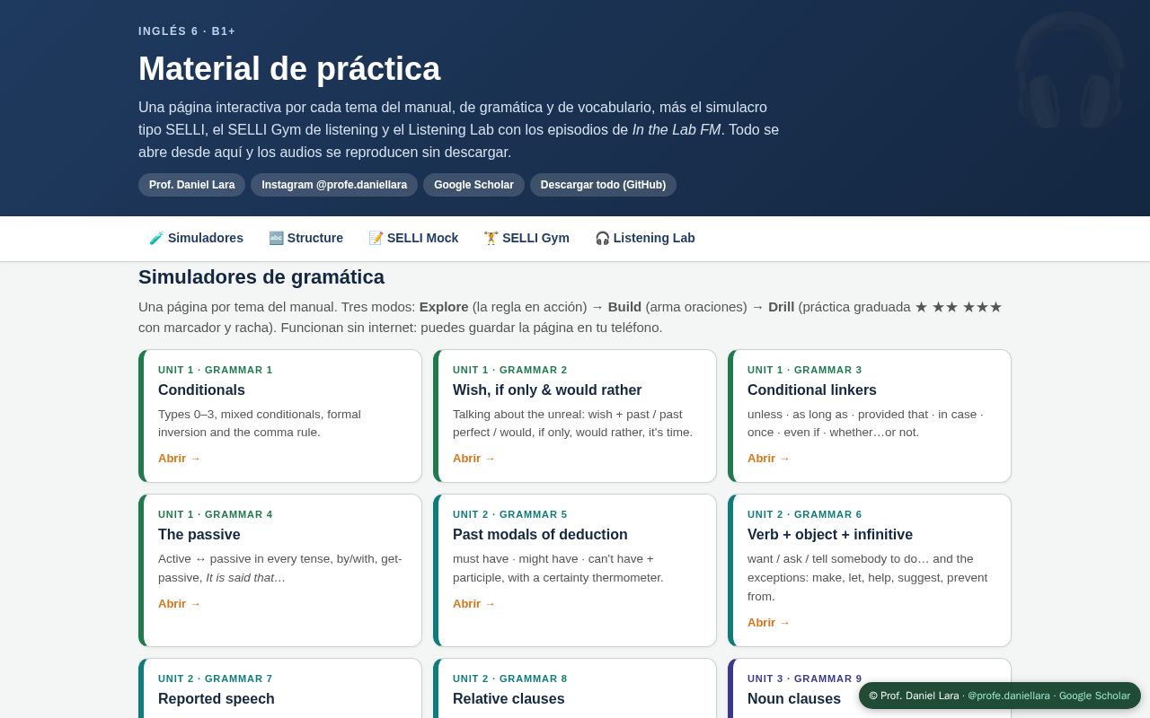Select Verb + object + infinitive title
Viewport: 1150px width, 718px height.
pos(830,535)
